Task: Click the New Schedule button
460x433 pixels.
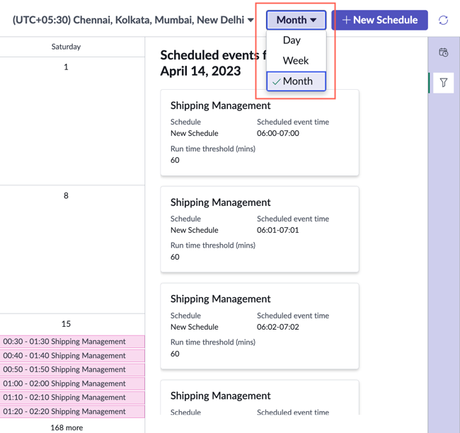Action: (x=379, y=20)
